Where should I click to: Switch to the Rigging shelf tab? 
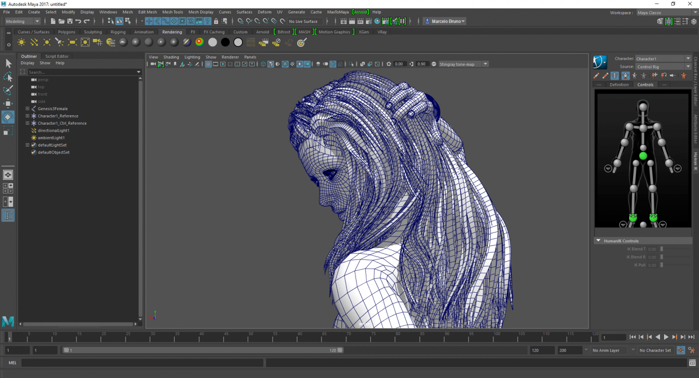pyautogui.click(x=118, y=32)
